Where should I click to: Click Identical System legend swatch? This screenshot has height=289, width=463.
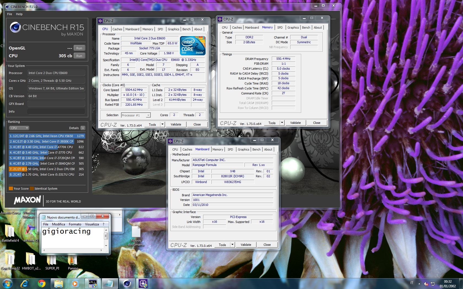32,189
